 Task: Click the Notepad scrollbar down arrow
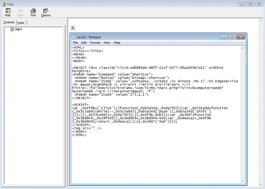(243, 181)
